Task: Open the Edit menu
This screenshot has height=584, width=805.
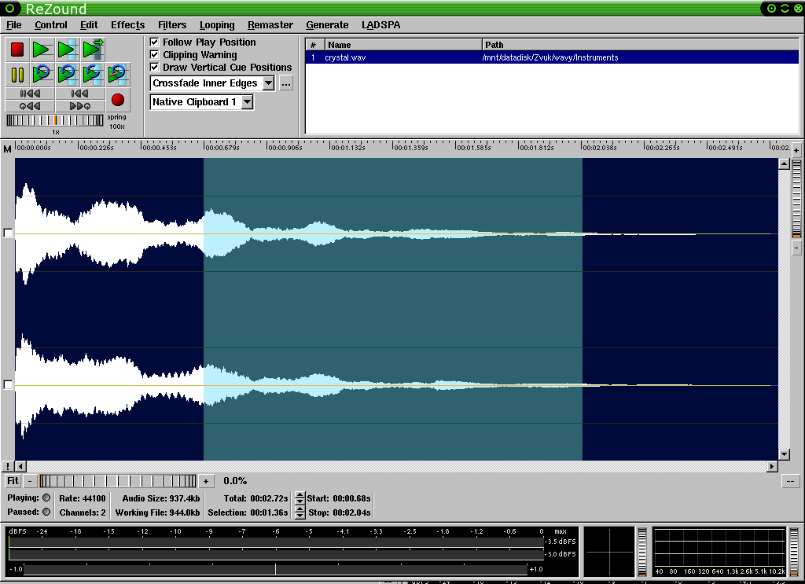Action: point(89,24)
